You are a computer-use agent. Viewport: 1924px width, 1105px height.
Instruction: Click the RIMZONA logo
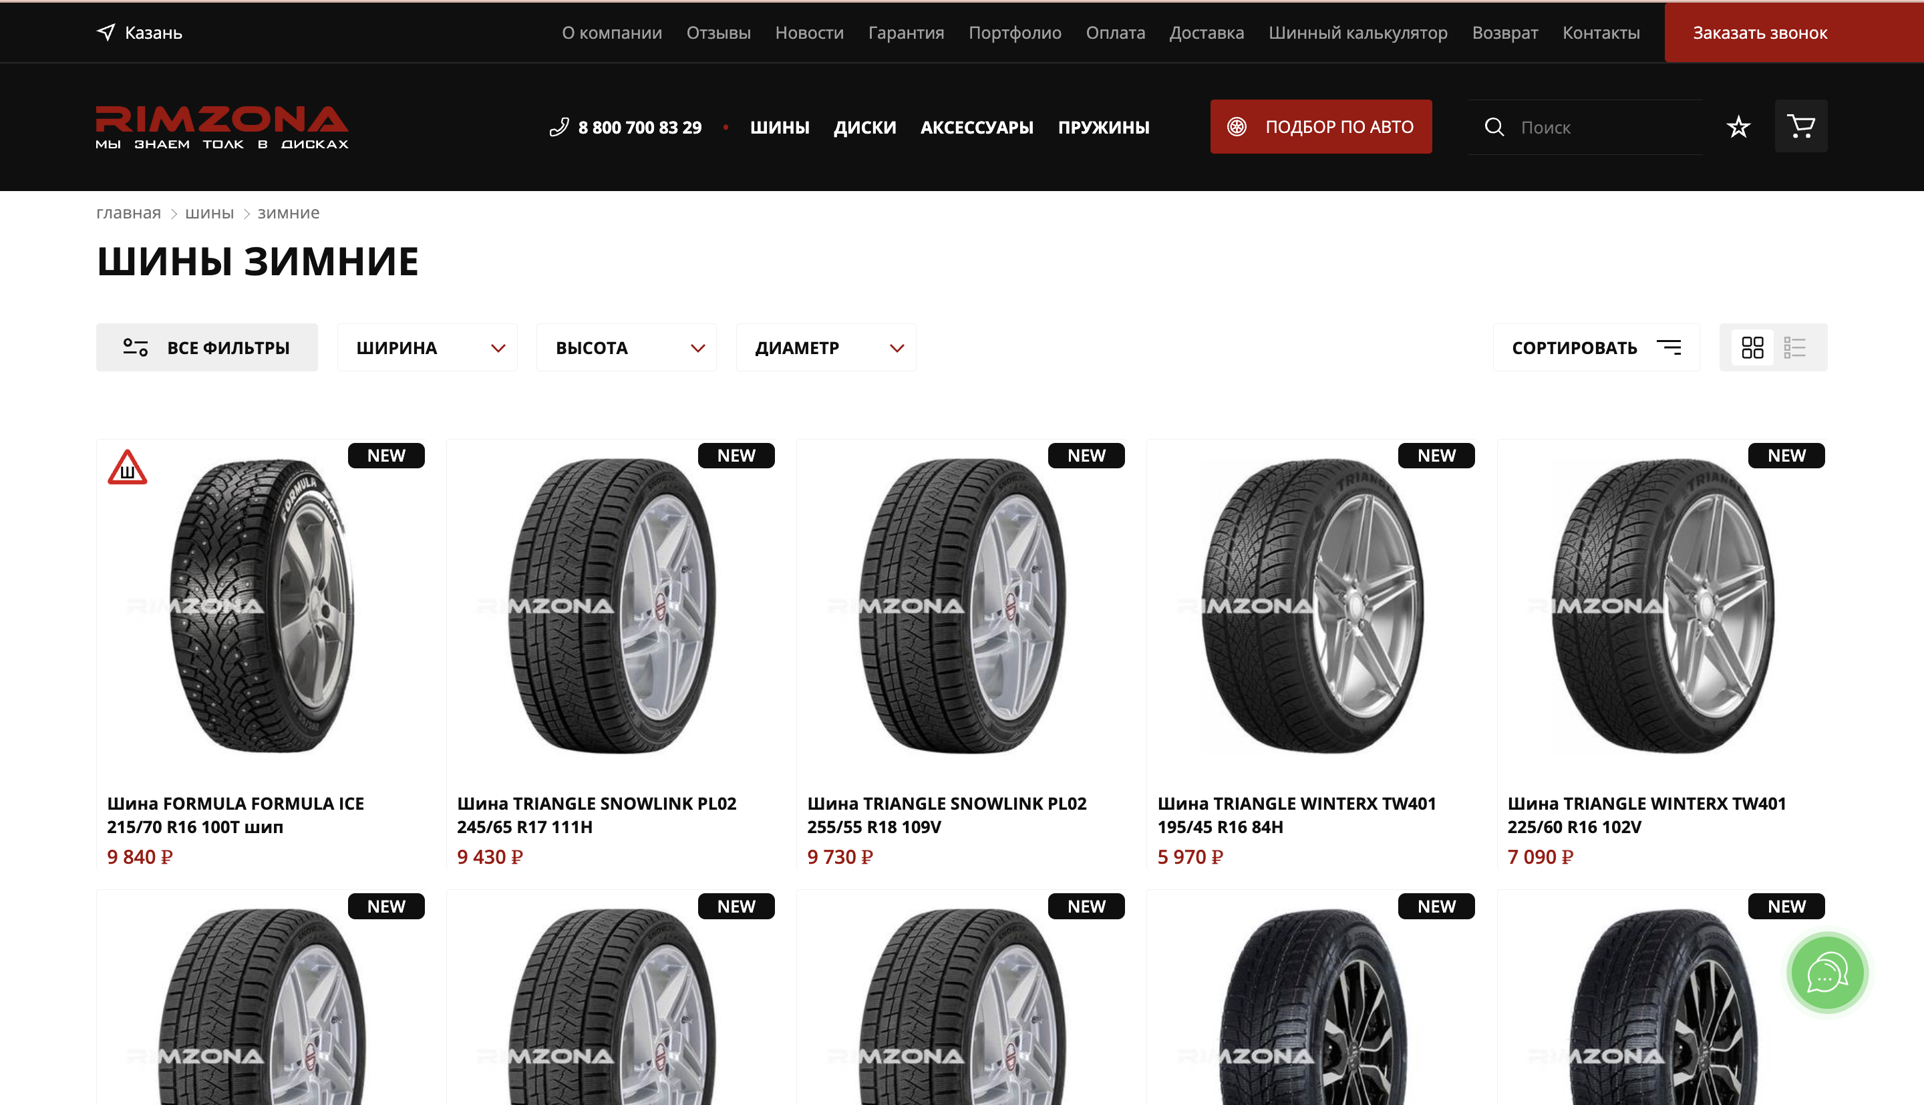point(222,127)
